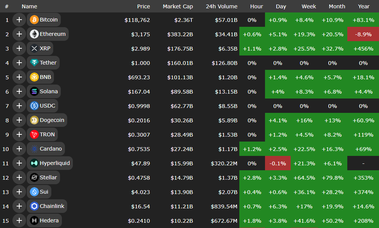Click the Bitcoin logo icon
The image size is (379, 228).
(34, 20)
